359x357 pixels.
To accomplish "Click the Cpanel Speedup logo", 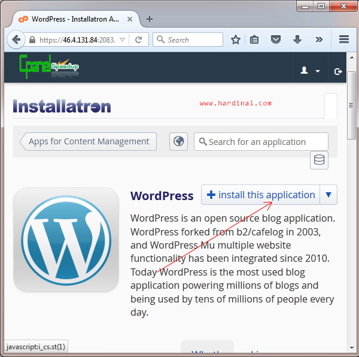I will click(x=49, y=66).
